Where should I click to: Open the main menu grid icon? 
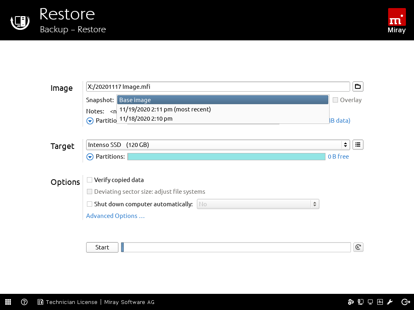pyautogui.click(x=8, y=302)
